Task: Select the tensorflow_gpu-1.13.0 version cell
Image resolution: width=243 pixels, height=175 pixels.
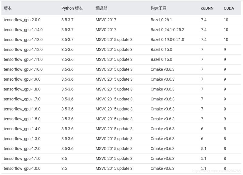Action: pyautogui.click(x=23, y=40)
